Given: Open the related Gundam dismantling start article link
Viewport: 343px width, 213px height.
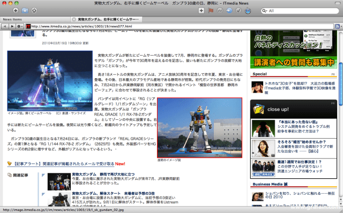Looking at the screenshot, I should click(x=113, y=193).
